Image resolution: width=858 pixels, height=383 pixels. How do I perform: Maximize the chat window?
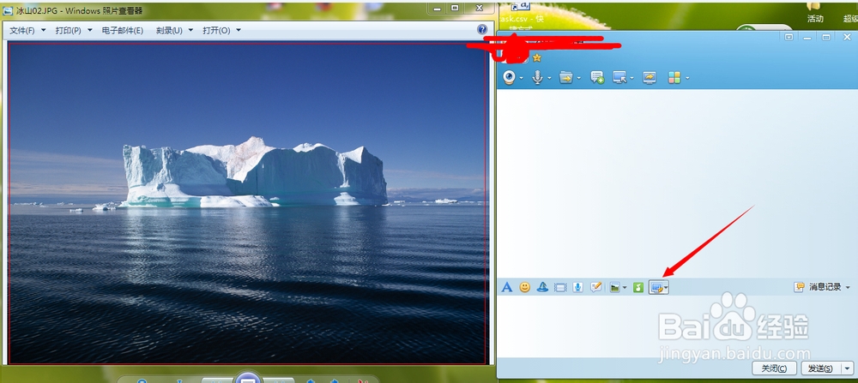(826, 37)
